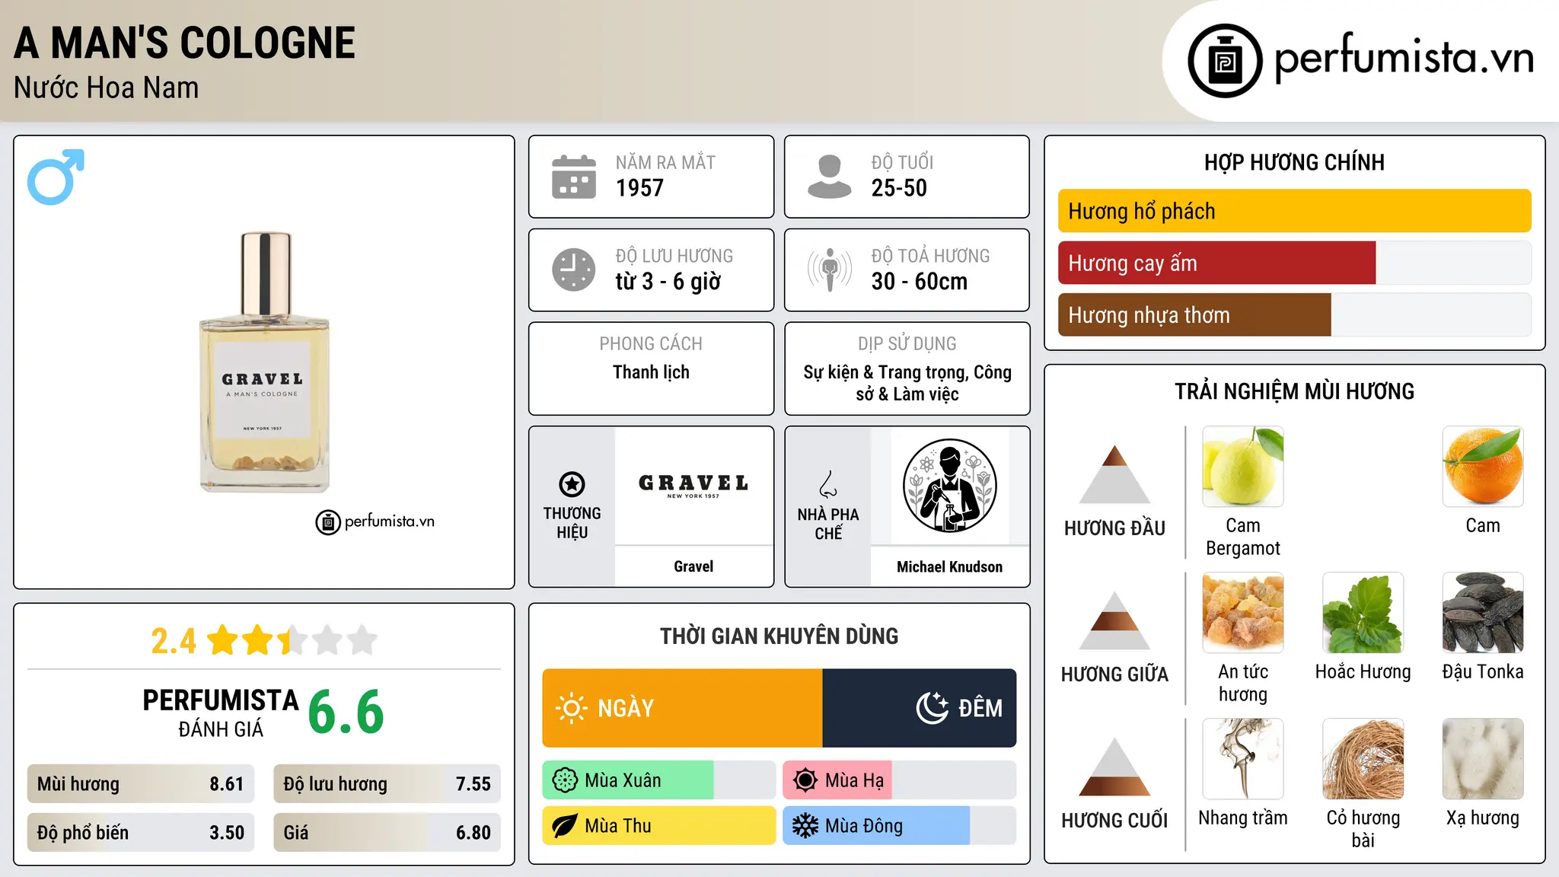
Task: Click the Thanh lịch style value
Action: click(x=651, y=372)
